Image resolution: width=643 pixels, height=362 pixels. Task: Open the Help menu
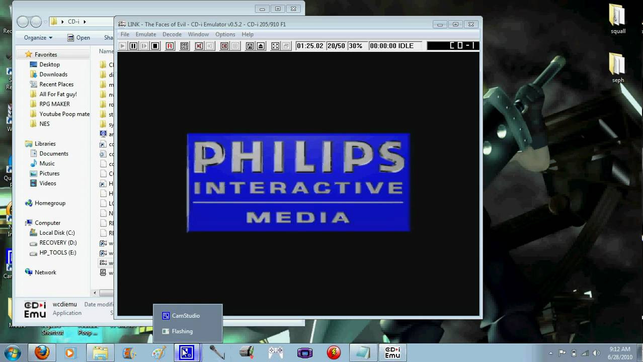(x=248, y=34)
